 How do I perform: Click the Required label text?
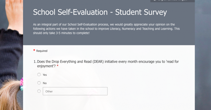click(42, 51)
